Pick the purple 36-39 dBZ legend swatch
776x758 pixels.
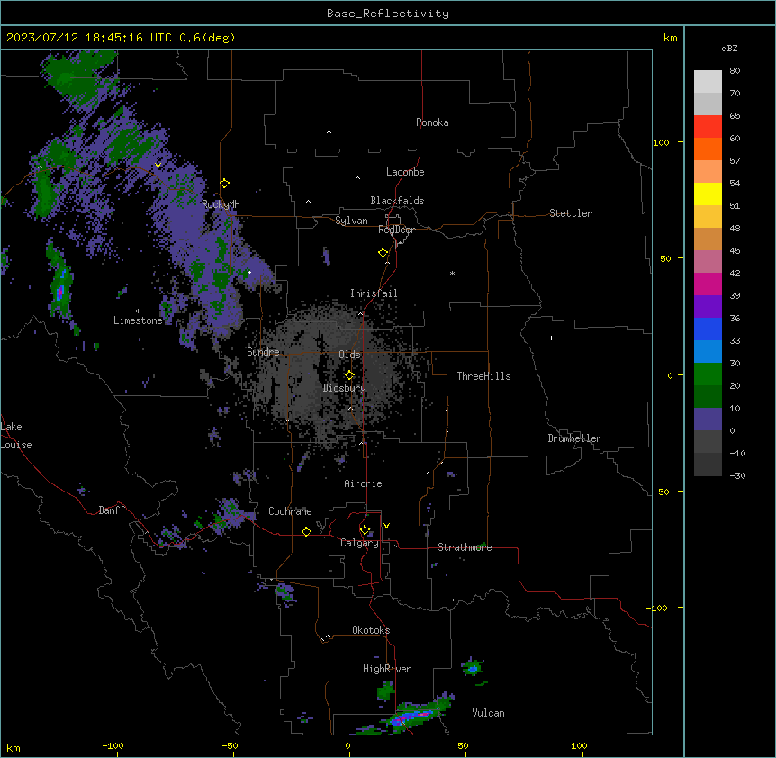tap(708, 307)
